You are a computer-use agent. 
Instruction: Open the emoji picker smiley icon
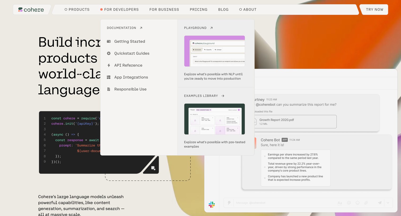[358, 203]
